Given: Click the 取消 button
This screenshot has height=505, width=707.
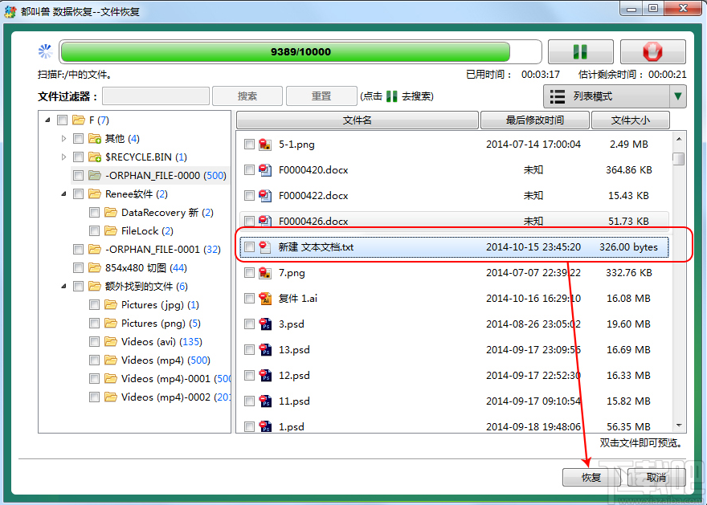Looking at the screenshot, I should (656, 477).
